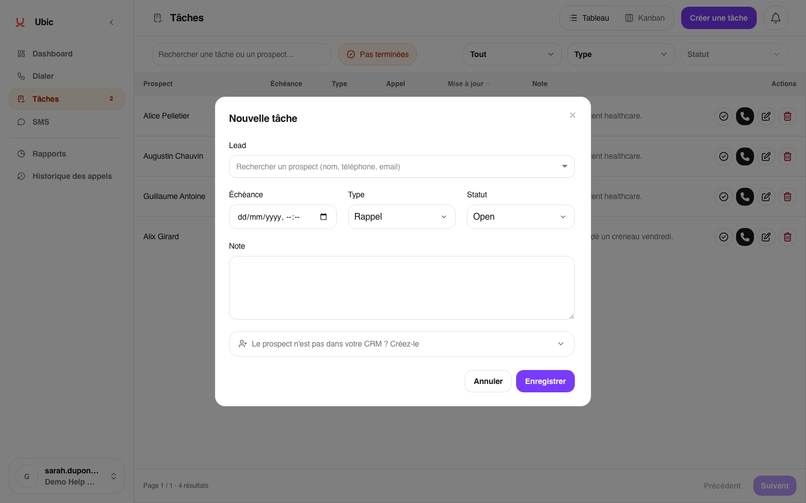Switch to Kanban view
Image resolution: width=806 pixels, height=503 pixels.
pos(645,18)
